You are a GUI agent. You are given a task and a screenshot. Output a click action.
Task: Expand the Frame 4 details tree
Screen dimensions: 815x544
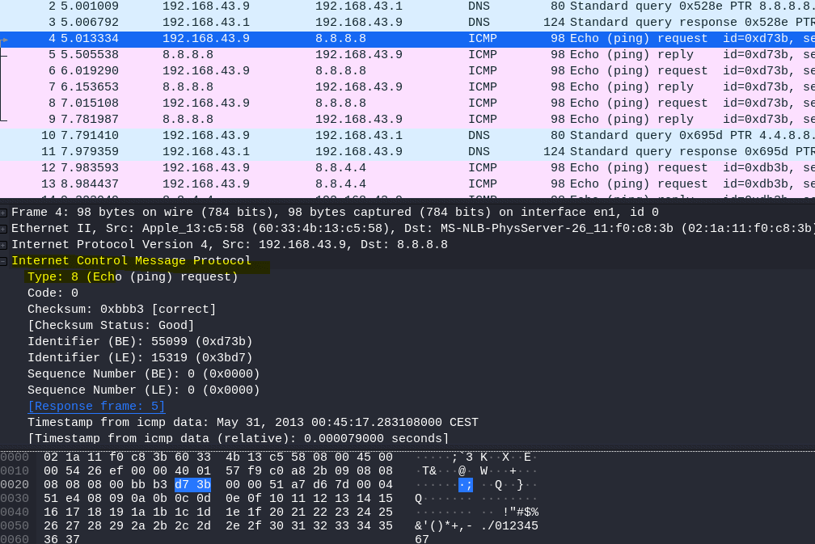(x=3, y=213)
